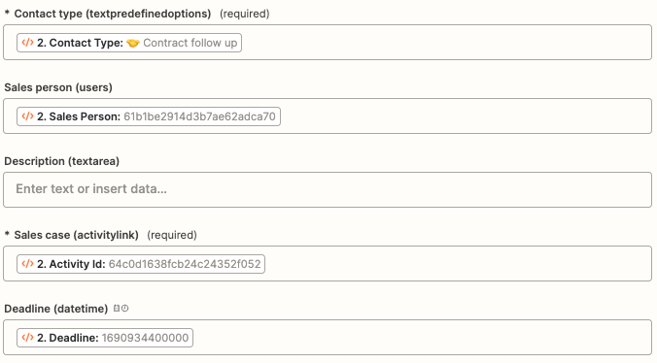Click the handshake emoji in Contact Type value
Screen dimensions: 657x363
(x=133, y=43)
